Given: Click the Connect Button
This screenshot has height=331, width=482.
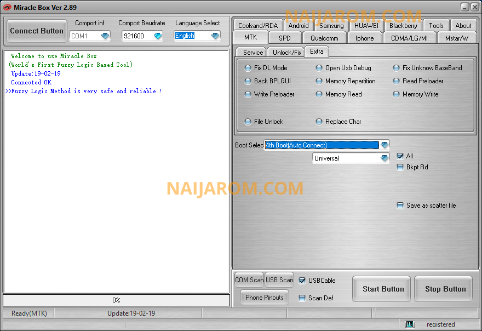Looking at the screenshot, I should coord(37,31).
